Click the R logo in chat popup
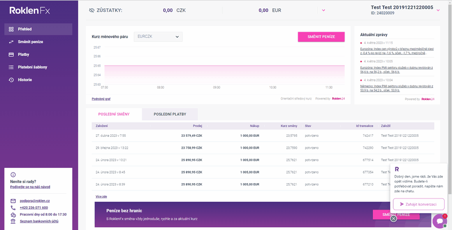 (x=397, y=169)
